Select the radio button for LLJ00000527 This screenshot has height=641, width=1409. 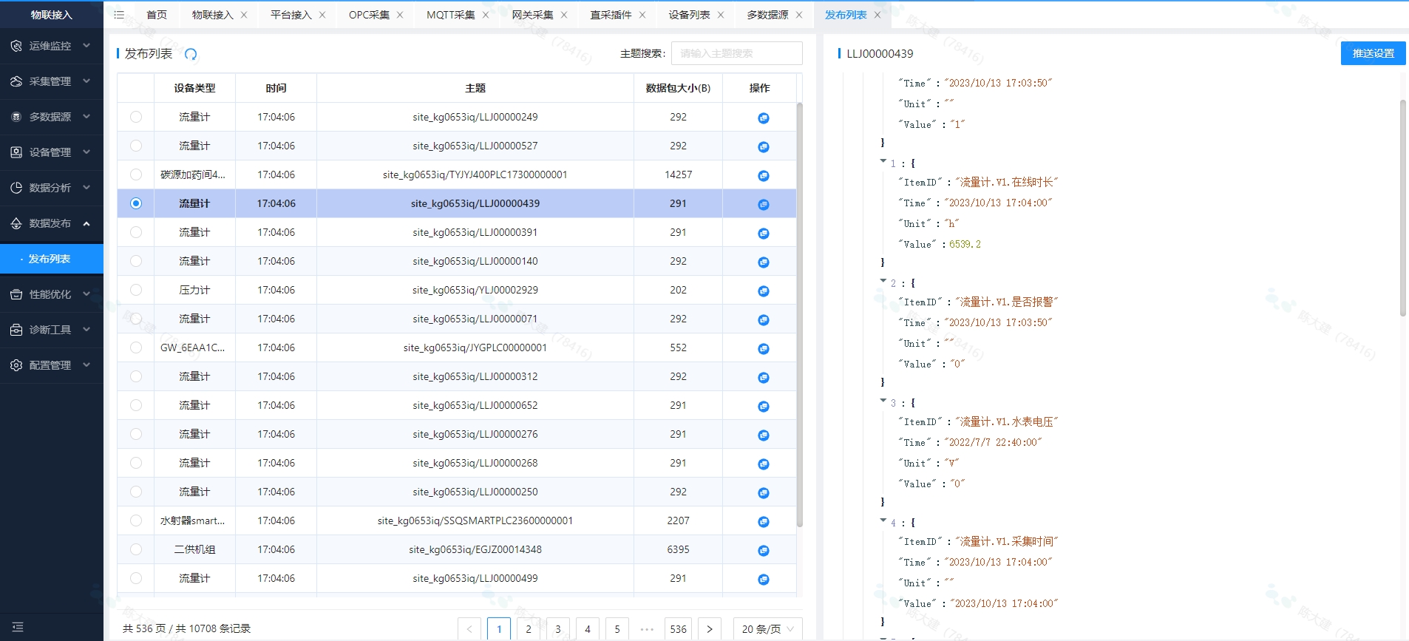pyautogui.click(x=136, y=146)
